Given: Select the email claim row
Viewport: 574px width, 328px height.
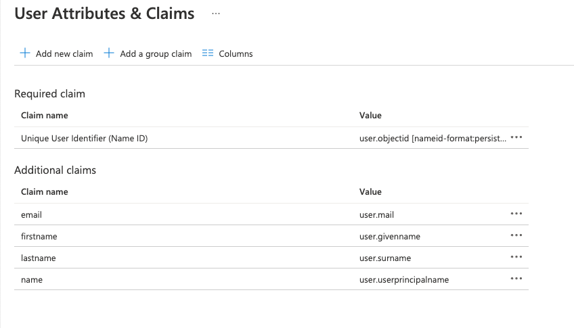Looking at the screenshot, I should click(x=32, y=215).
